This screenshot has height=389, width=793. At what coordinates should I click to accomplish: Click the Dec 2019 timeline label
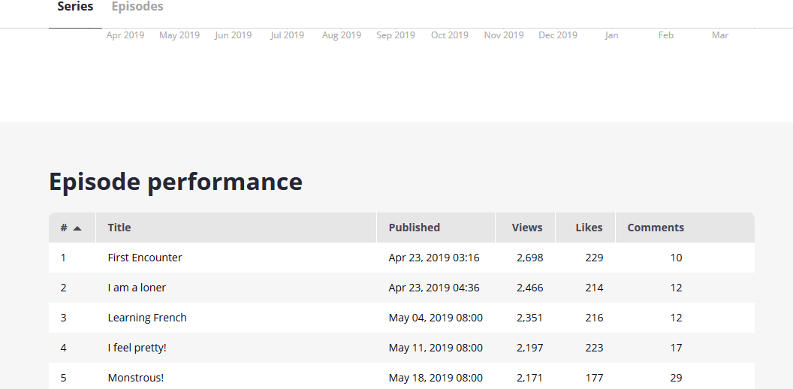558,35
